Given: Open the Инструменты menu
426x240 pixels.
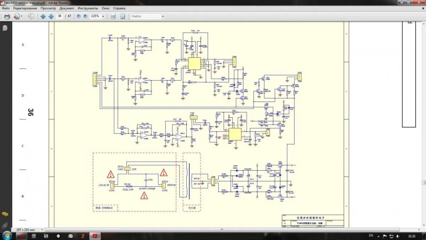Looking at the screenshot, I should point(88,8).
